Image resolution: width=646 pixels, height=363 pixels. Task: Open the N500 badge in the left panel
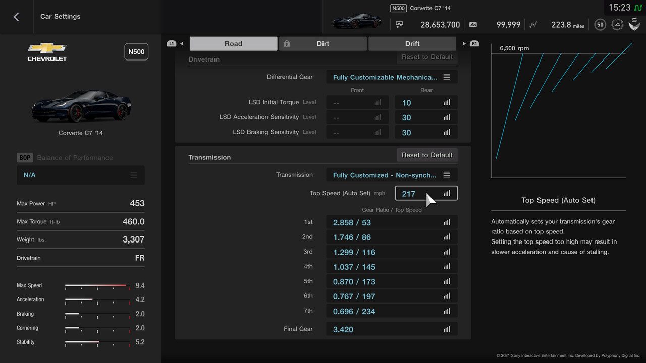(136, 52)
